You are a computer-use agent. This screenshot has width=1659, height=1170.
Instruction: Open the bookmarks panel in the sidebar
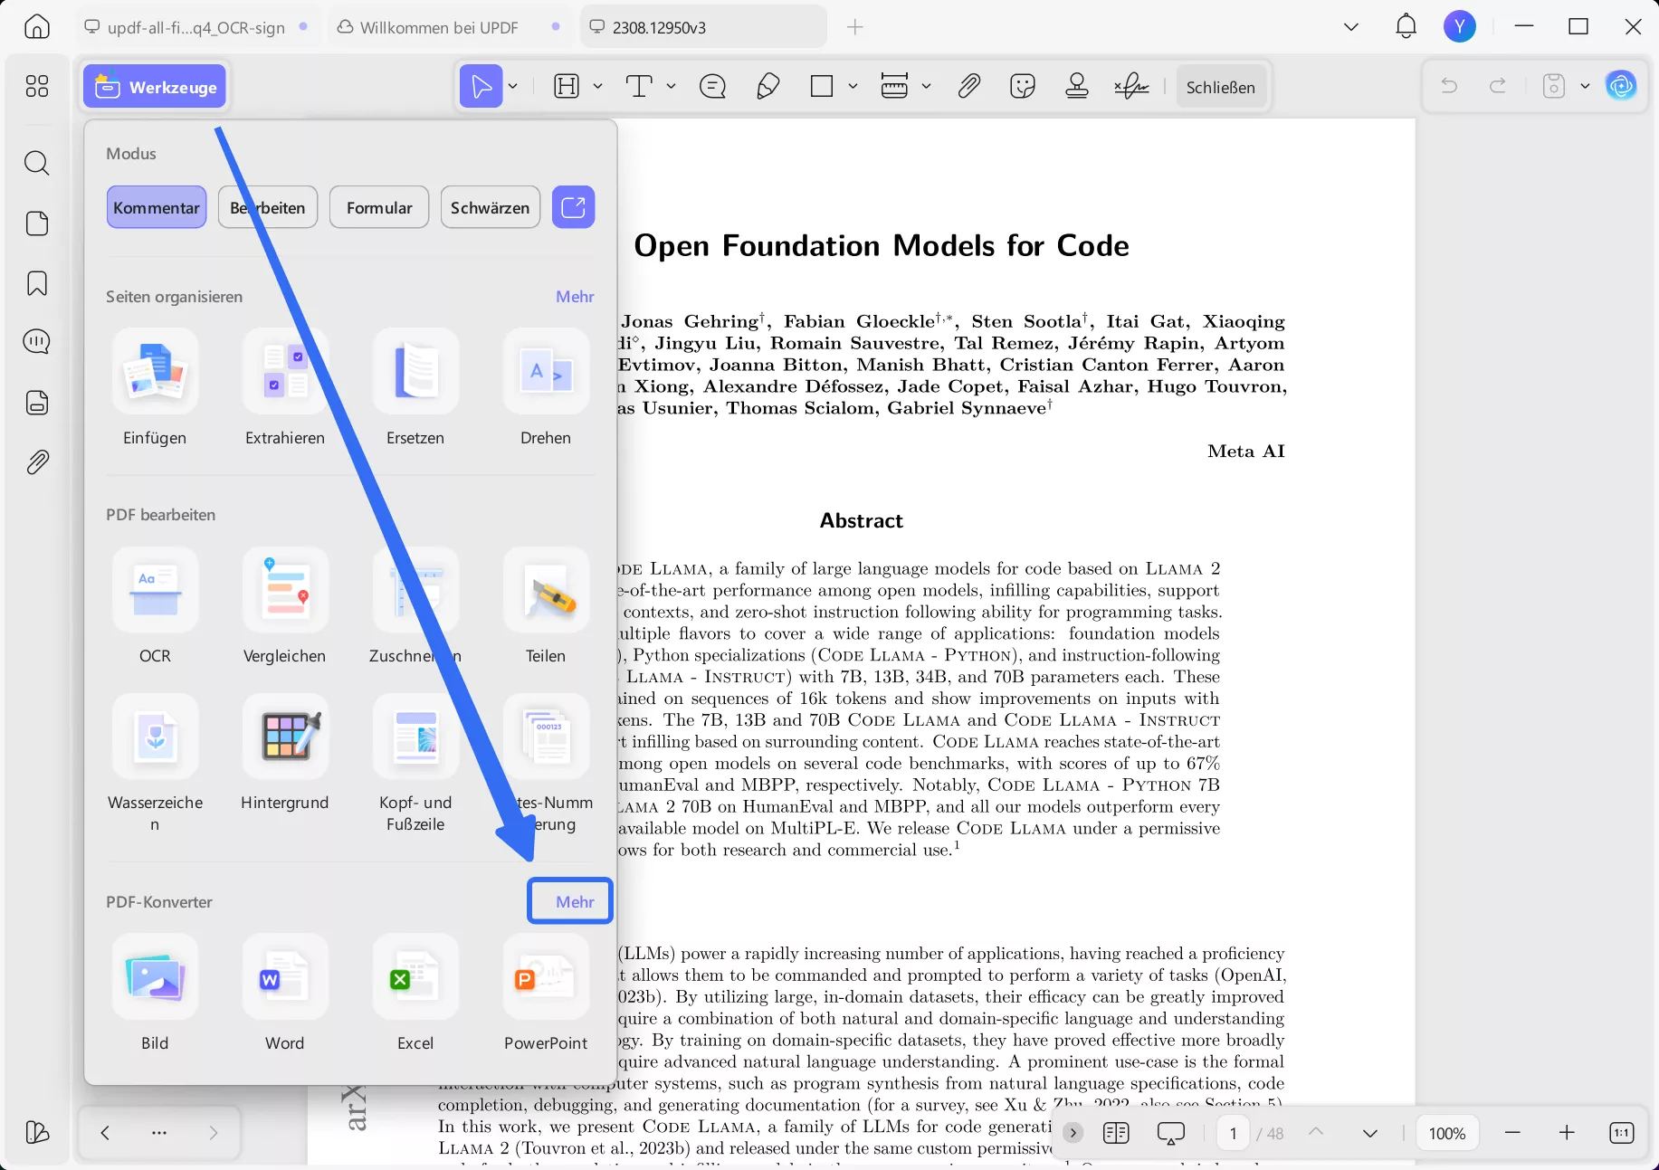[x=36, y=283]
